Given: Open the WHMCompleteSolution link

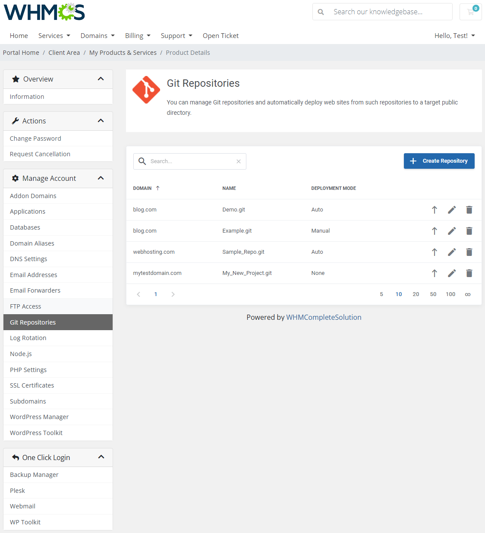Looking at the screenshot, I should [x=324, y=317].
